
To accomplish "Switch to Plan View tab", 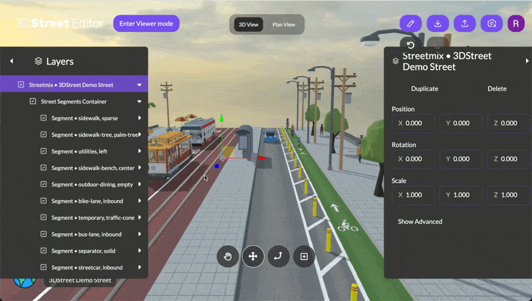I will coord(284,25).
